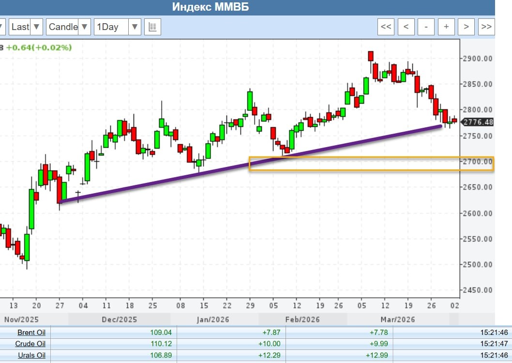Click the Nov/2025 month label
The height and width of the screenshot is (363, 512).
tap(21, 319)
